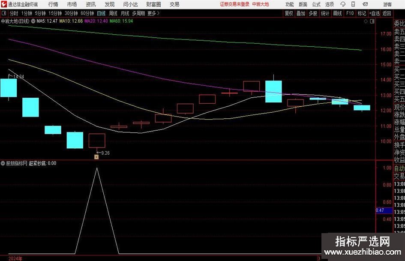The width and height of the screenshot is (405, 261).
Task: Click the MA10: 12.66 label
Action: [71, 21]
